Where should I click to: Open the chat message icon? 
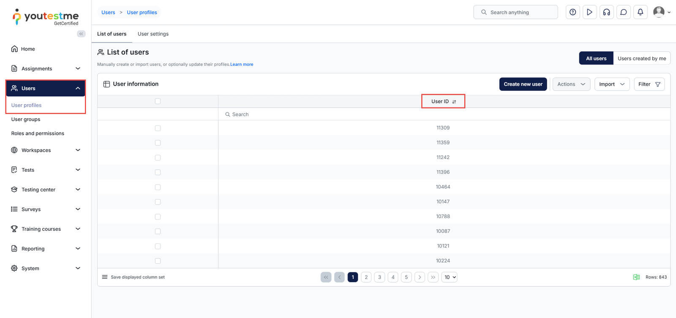pos(623,12)
